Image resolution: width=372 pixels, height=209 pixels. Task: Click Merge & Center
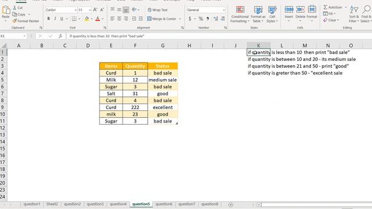pos(162,19)
